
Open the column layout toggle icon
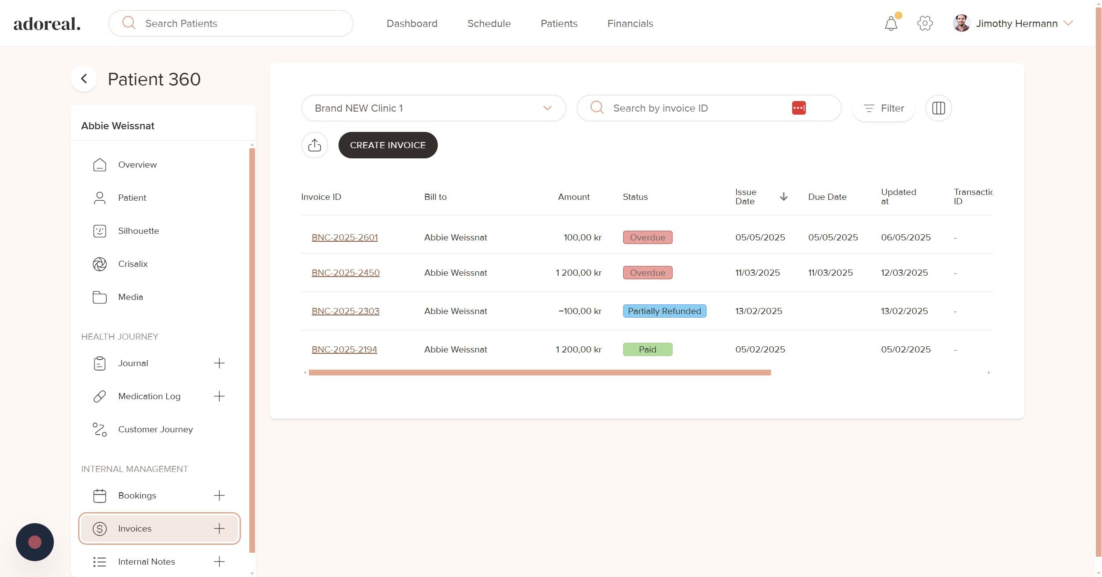[x=938, y=108]
